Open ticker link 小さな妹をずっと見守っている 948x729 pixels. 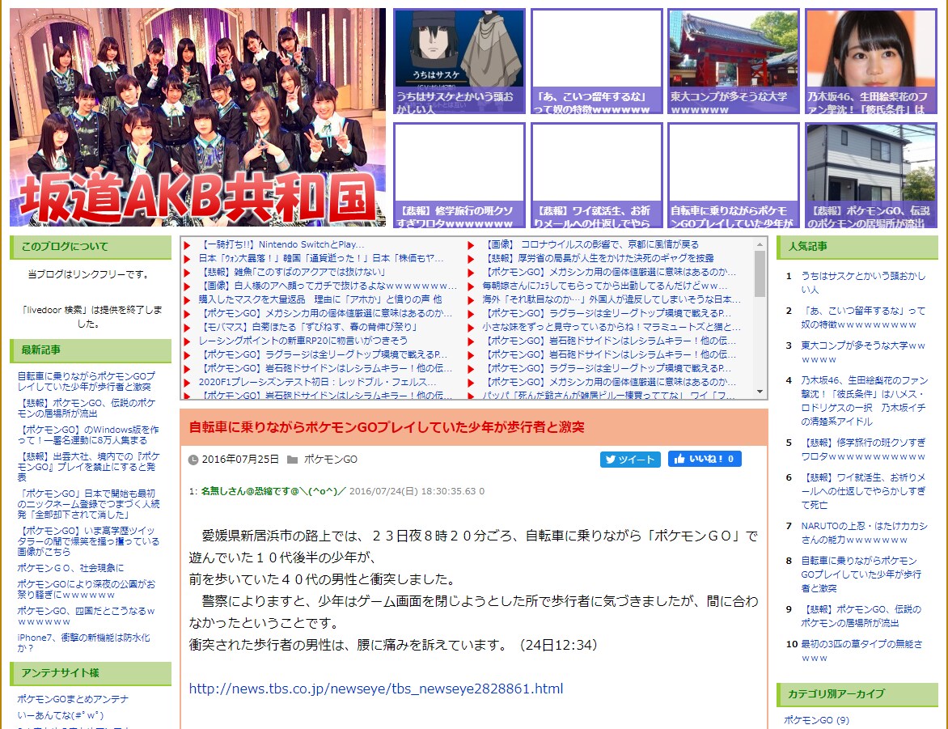[612, 328]
